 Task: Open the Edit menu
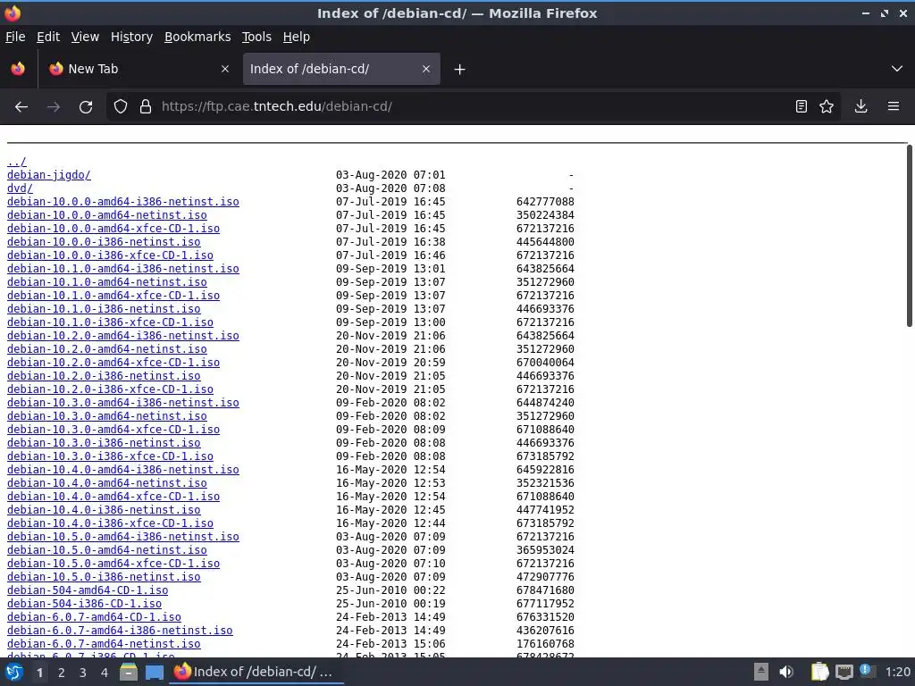(48, 37)
